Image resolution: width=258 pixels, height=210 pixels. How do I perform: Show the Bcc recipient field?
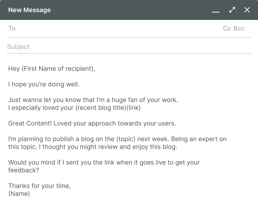[x=240, y=28]
